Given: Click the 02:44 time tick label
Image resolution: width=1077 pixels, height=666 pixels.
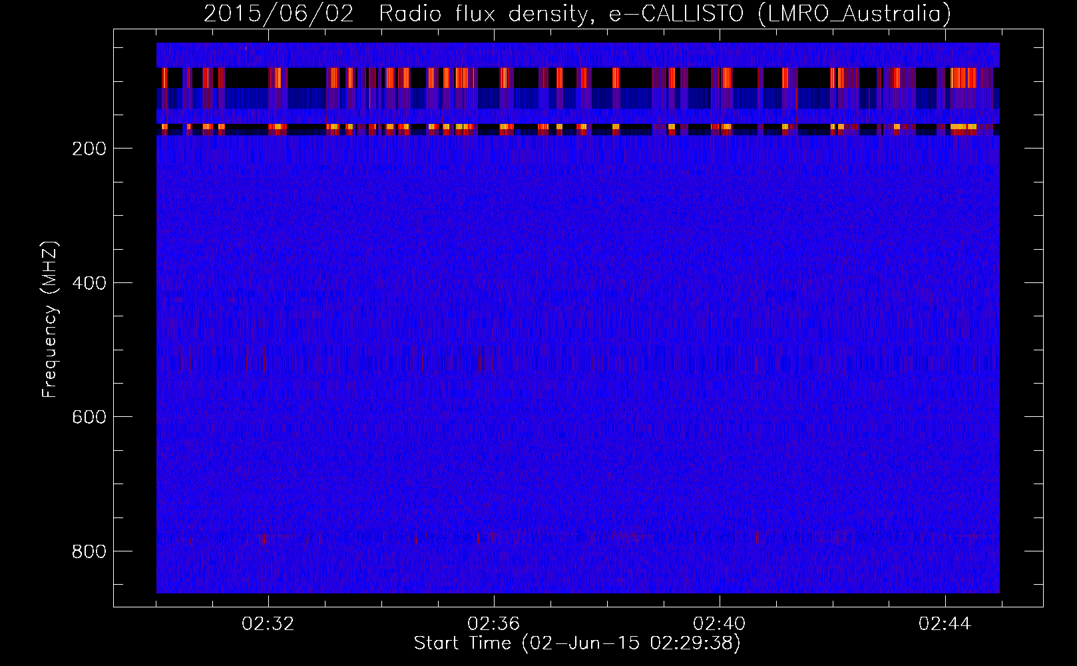Looking at the screenshot, I should coord(945,624).
